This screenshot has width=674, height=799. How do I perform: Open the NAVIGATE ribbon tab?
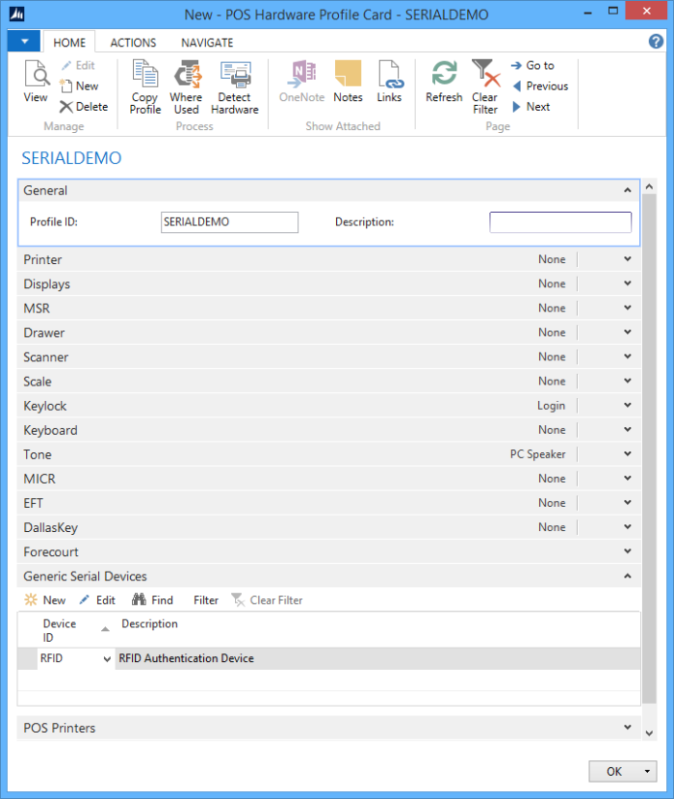coord(207,42)
